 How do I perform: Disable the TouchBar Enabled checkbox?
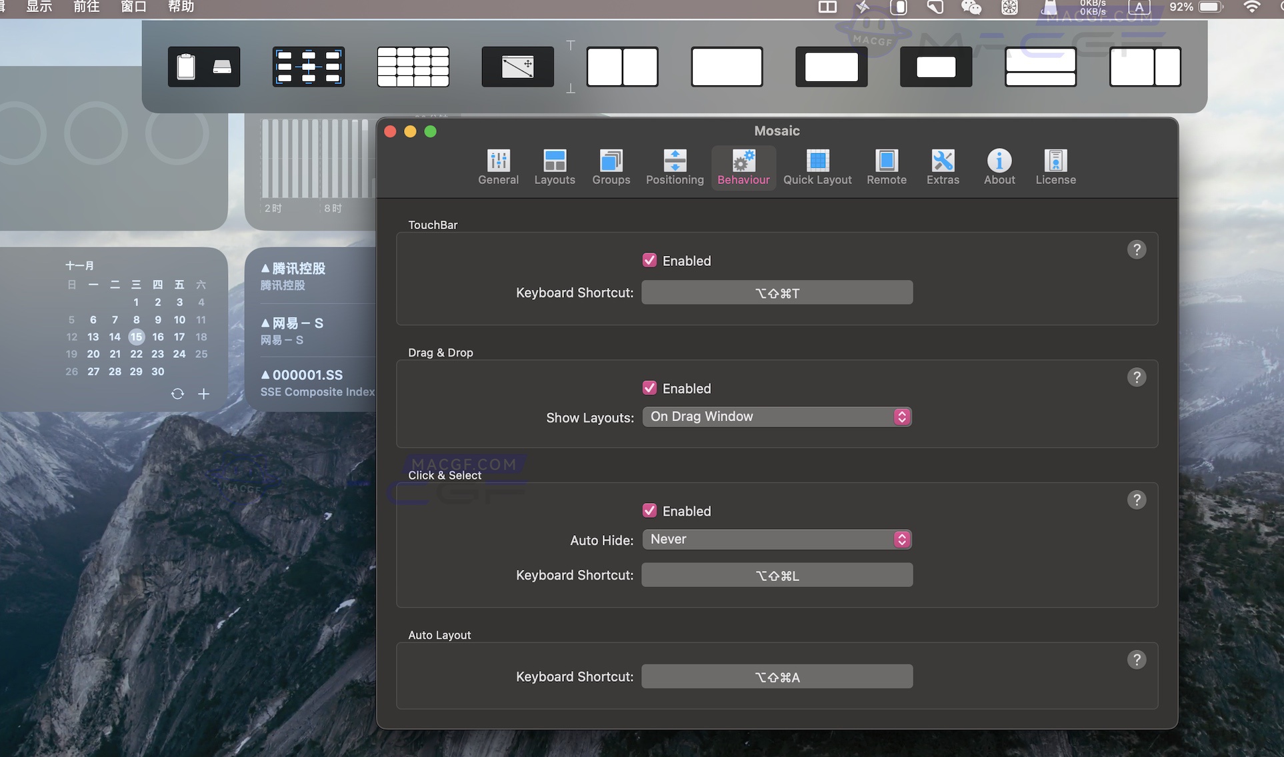[x=650, y=260]
